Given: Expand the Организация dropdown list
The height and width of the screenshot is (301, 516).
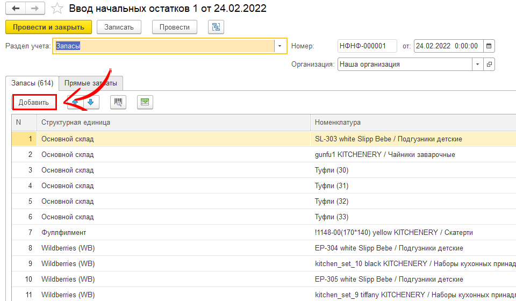Looking at the screenshot, I should pyautogui.click(x=477, y=64).
